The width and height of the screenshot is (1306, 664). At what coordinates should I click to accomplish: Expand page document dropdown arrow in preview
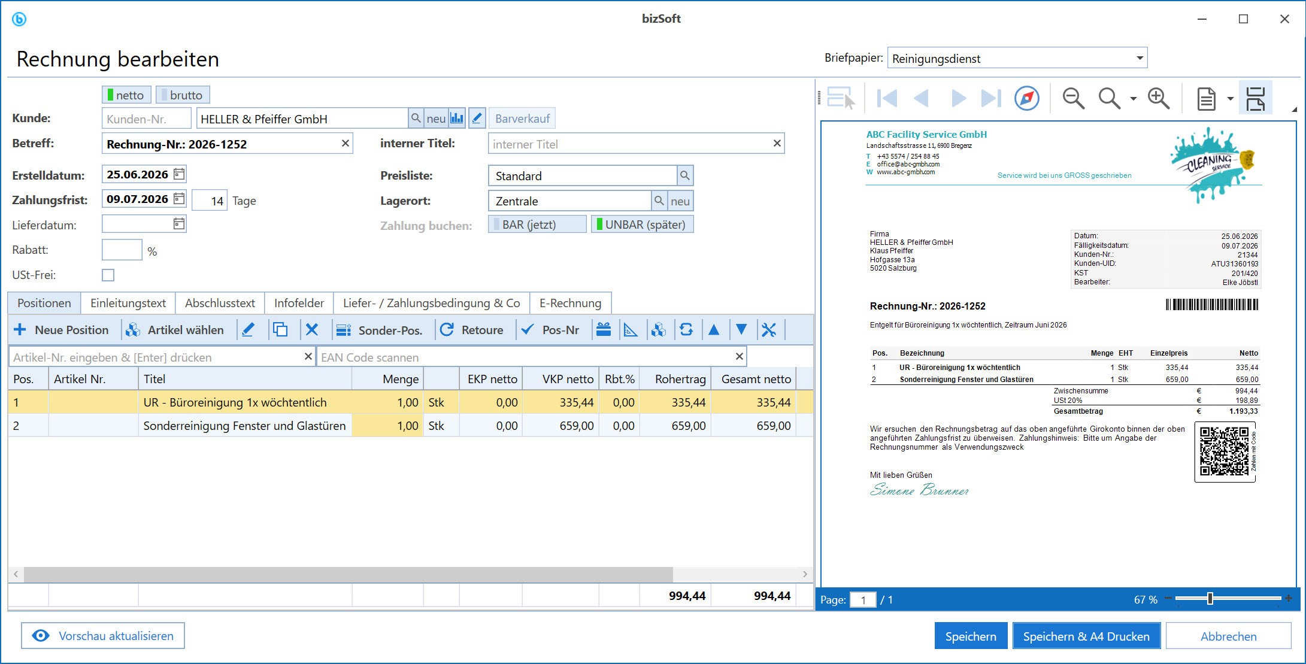click(1230, 99)
